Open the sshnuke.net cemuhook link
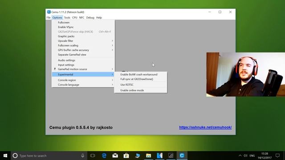The width and height of the screenshot is (285, 160). point(205,127)
